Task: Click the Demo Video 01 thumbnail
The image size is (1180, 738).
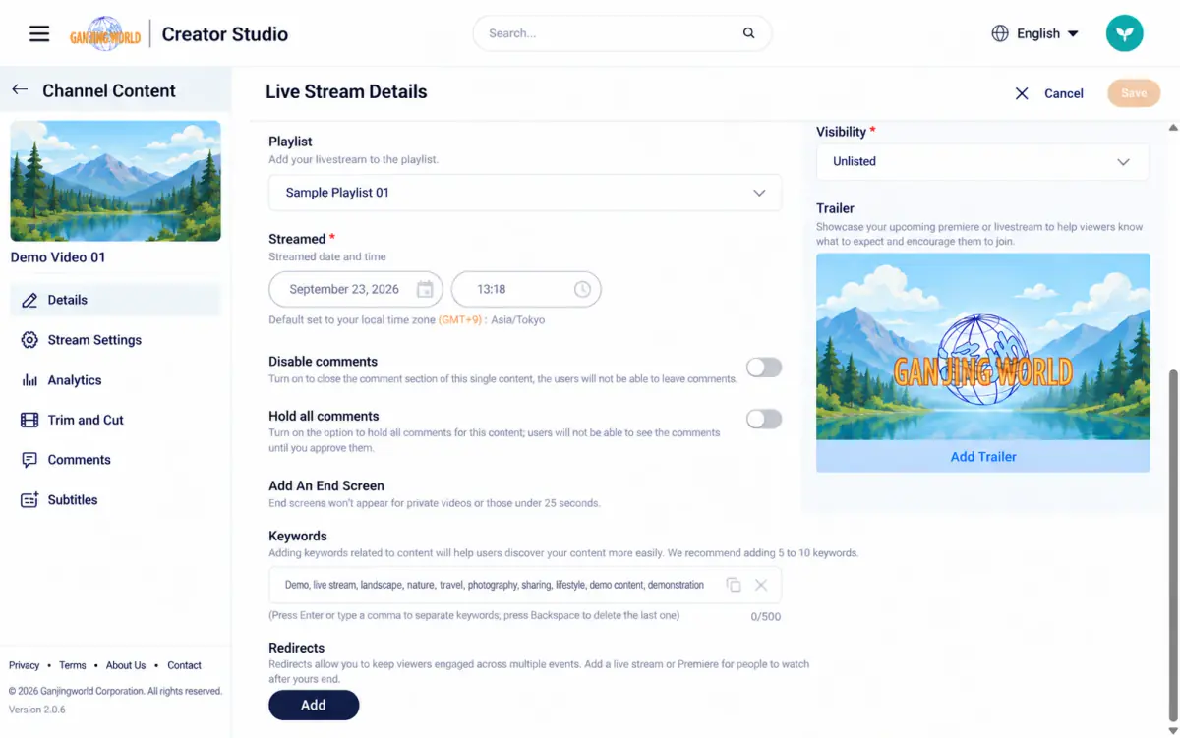Action: [x=115, y=181]
